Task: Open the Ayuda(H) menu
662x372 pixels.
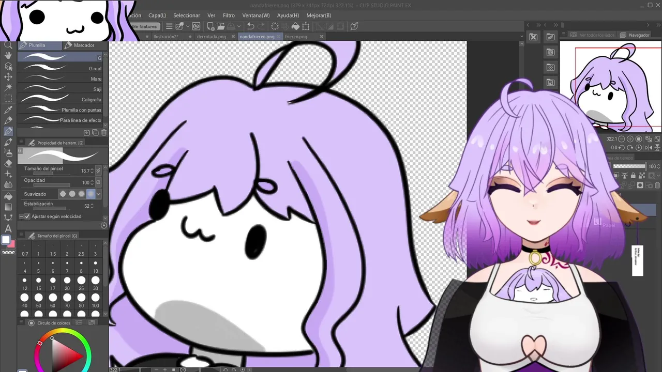Action: (x=288, y=16)
